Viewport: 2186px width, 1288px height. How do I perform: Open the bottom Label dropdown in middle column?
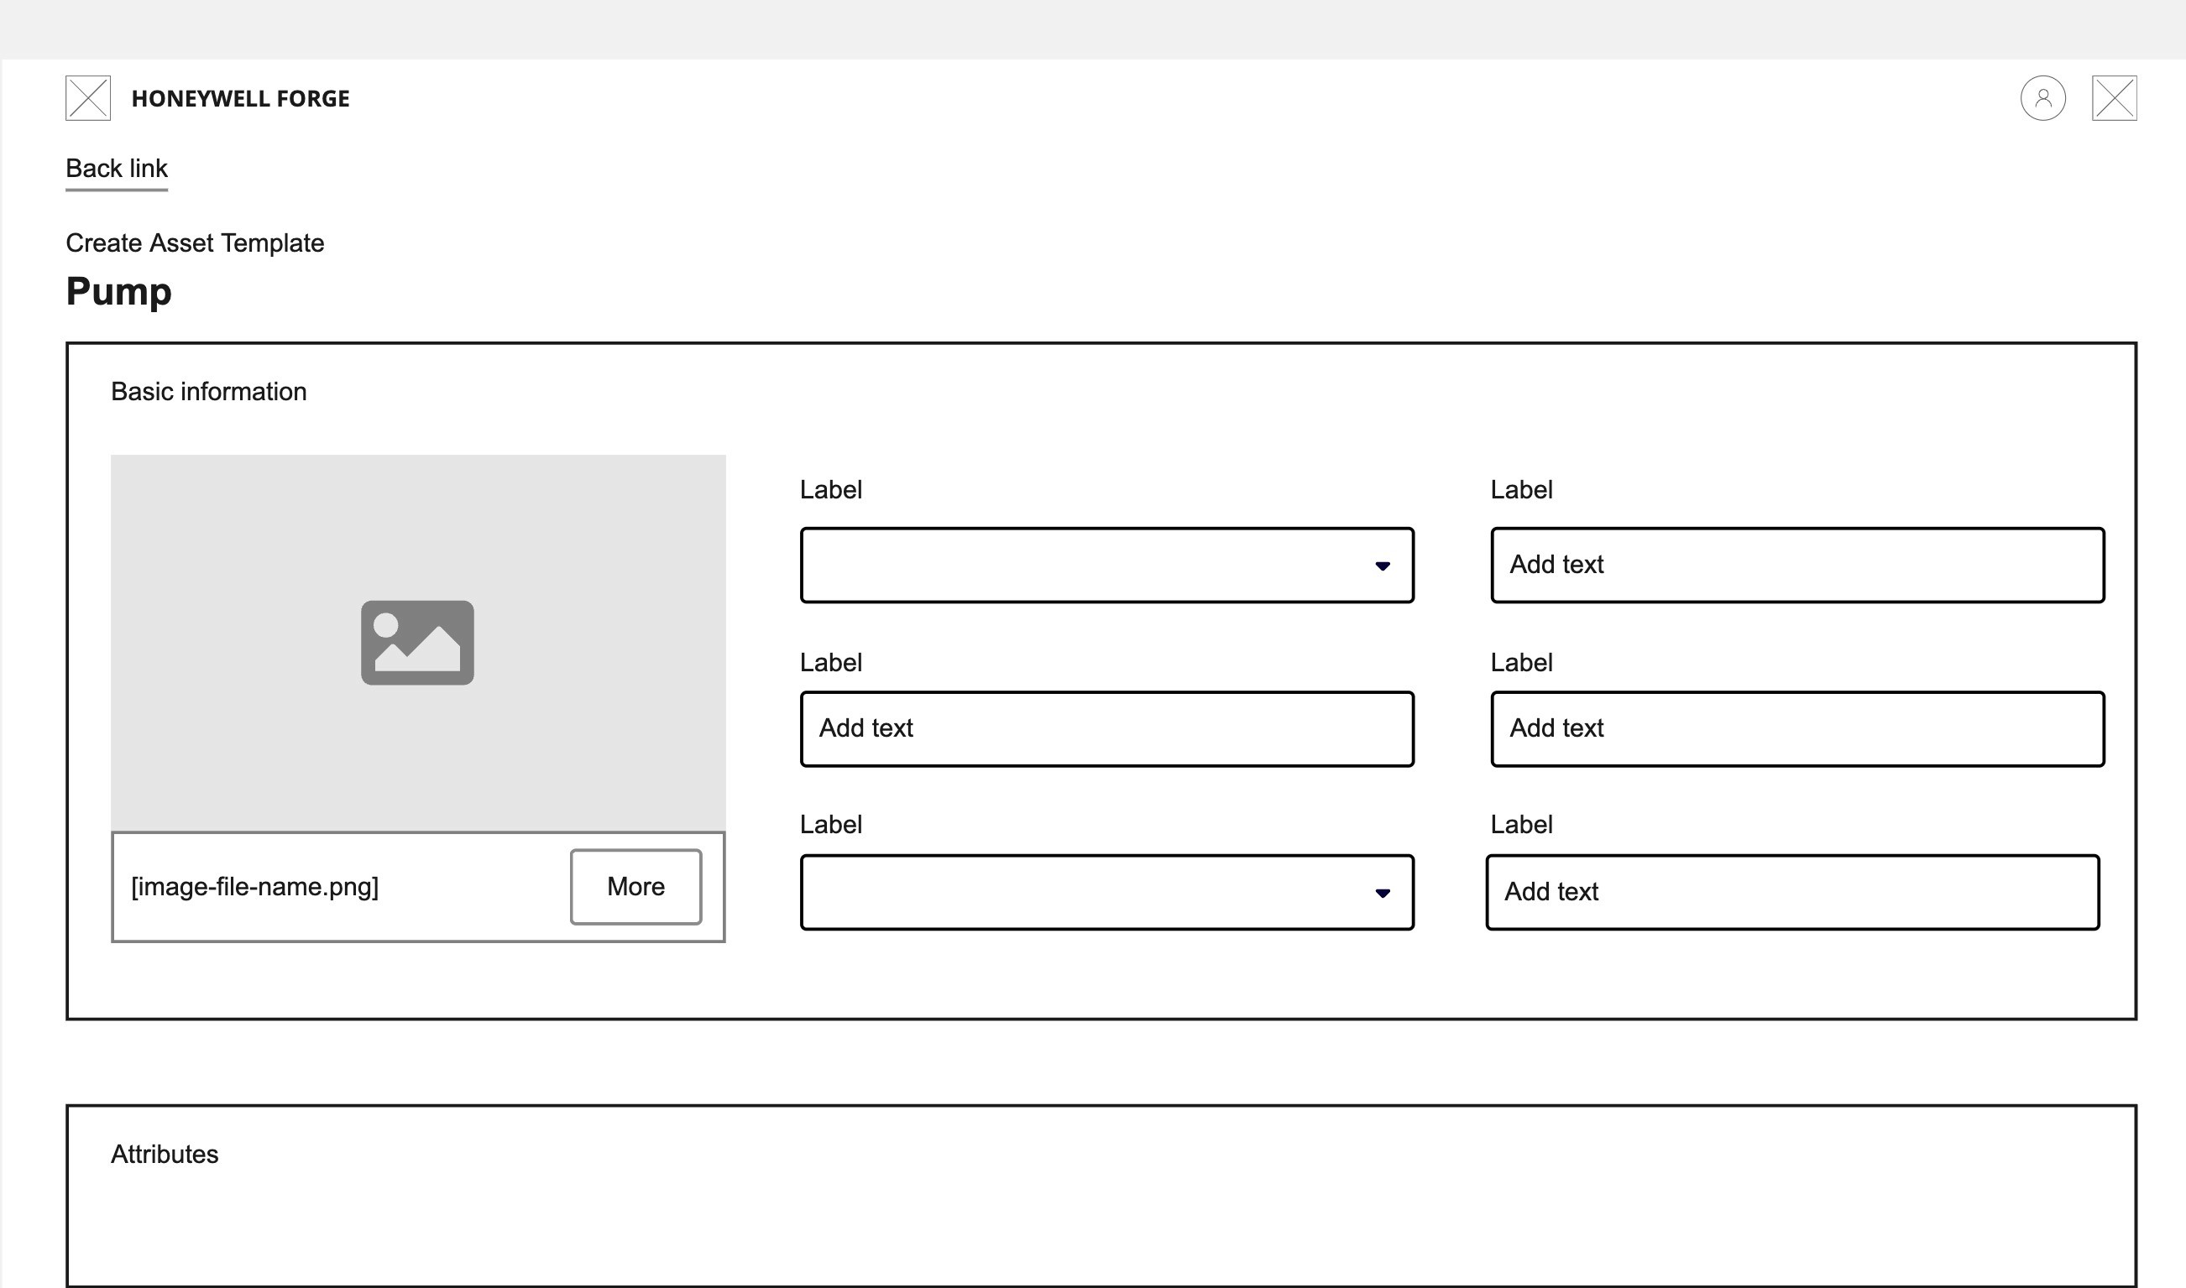click(1107, 892)
